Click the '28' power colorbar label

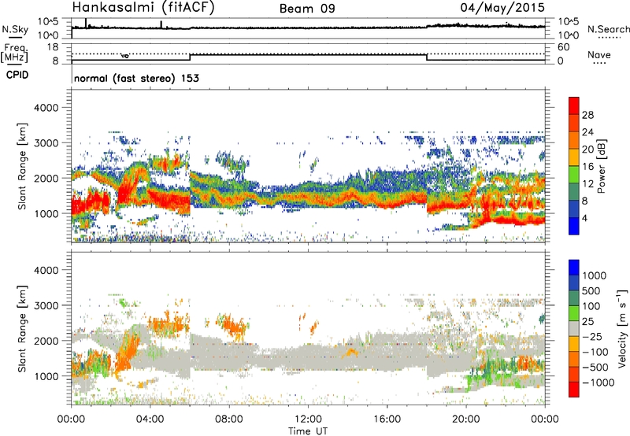click(x=587, y=115)
